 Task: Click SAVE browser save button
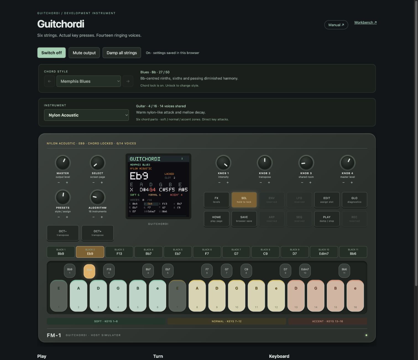click(x=244, y=219)
